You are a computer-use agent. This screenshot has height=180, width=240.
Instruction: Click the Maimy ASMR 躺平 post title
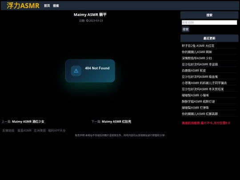(x=90, y=15)
